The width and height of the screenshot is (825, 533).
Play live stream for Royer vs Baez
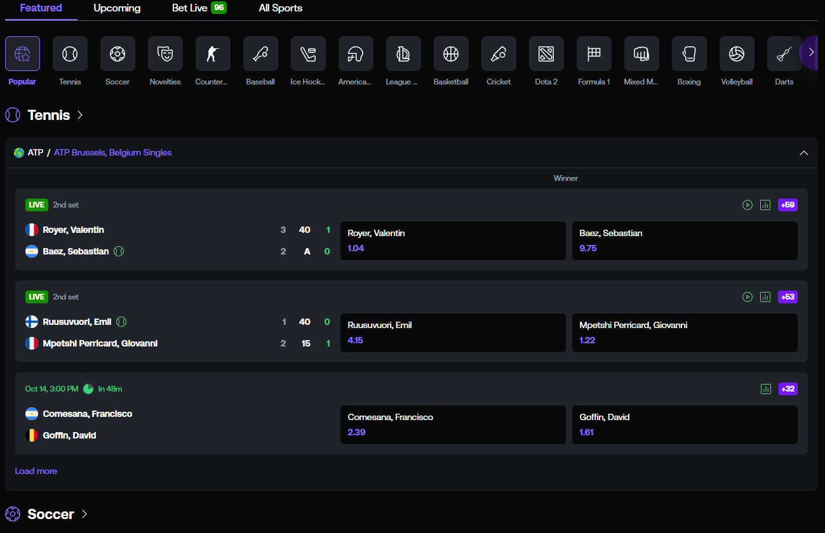748,205
